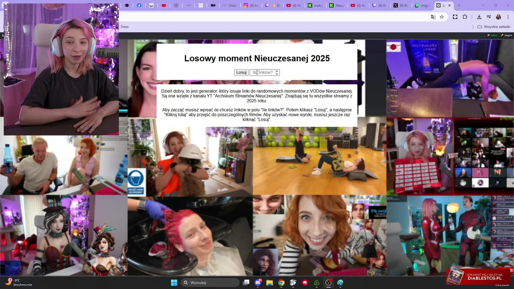Click the Wyszukaj taskbar search box
Screen dimensions: 514x289
[x=211, y=283]
